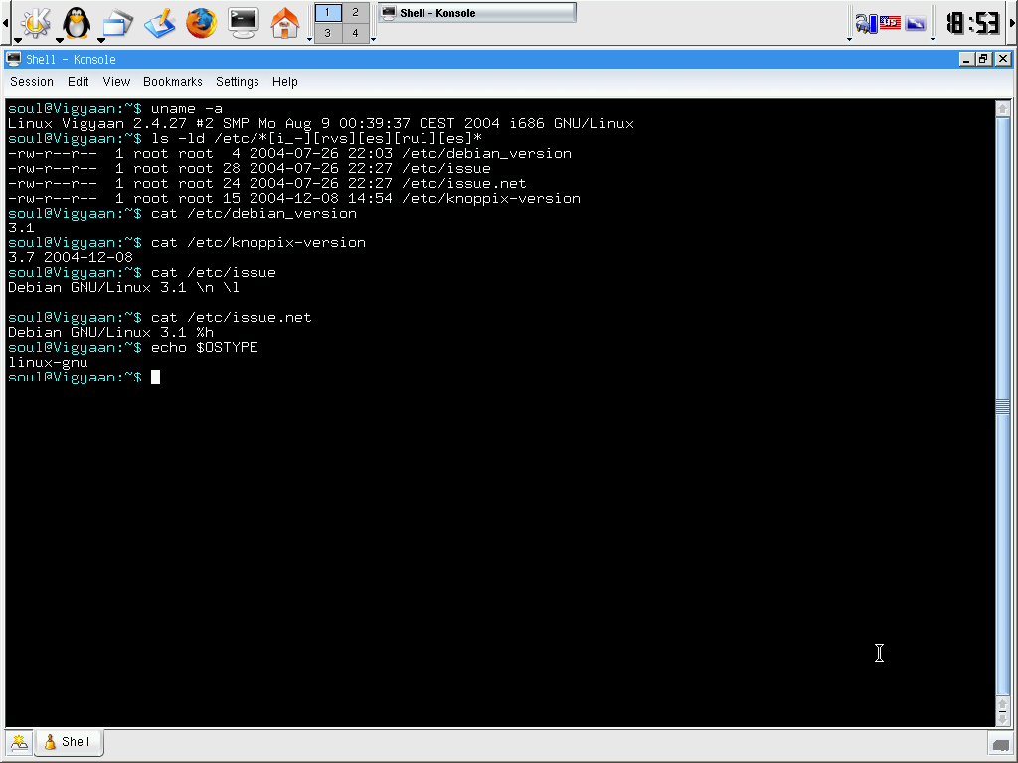The width and height of the screenshot is (1018, 763).
Task: Click the terminal scrollbar up arrow
Action: coord(1002,109)
